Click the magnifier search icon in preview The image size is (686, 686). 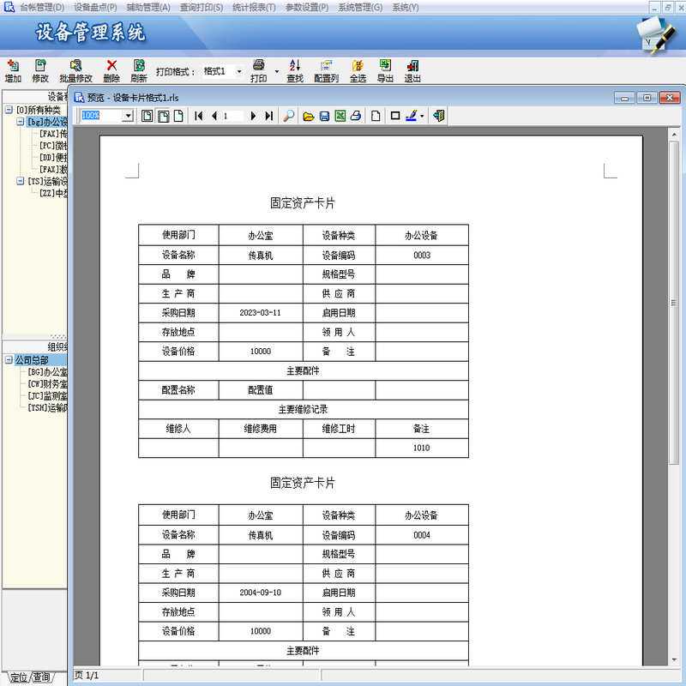[289, 116]
